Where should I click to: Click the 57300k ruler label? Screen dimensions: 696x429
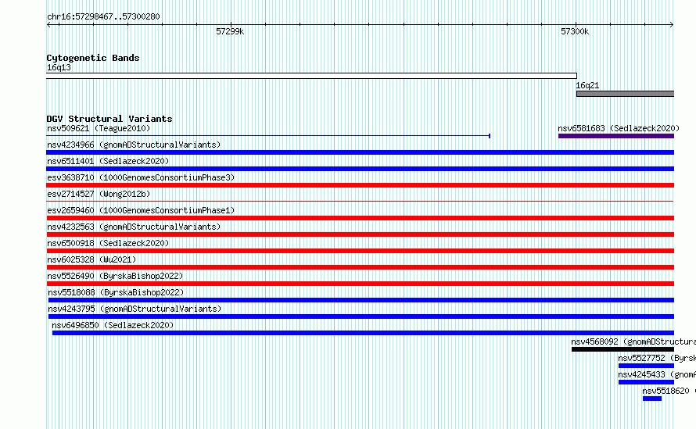(x=575, y=31)
